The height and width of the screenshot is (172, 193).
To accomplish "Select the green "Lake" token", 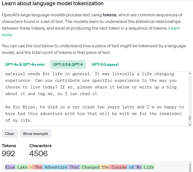I will point(22,167).
